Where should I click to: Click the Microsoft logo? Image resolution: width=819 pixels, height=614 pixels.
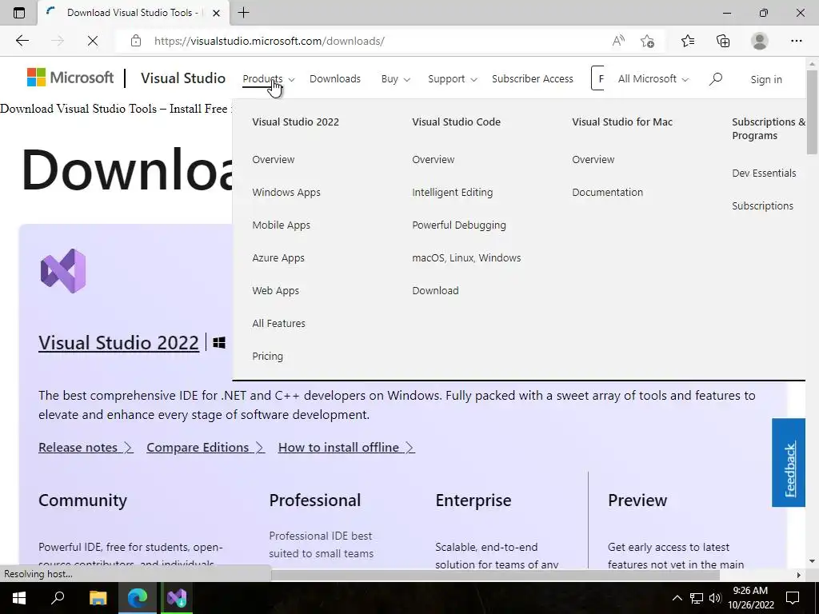tap(70, 78)
